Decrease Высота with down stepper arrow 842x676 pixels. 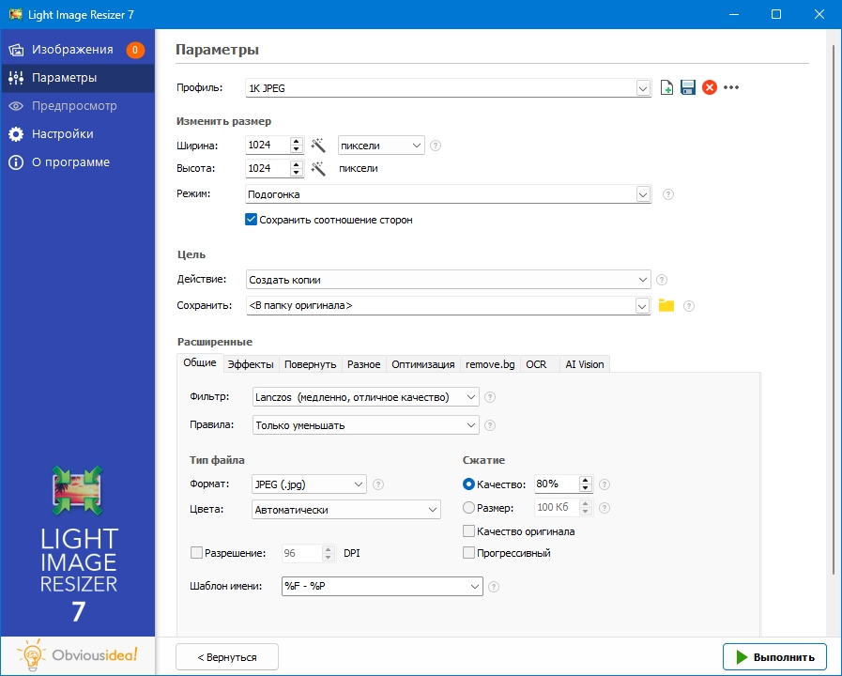[296, 173]
